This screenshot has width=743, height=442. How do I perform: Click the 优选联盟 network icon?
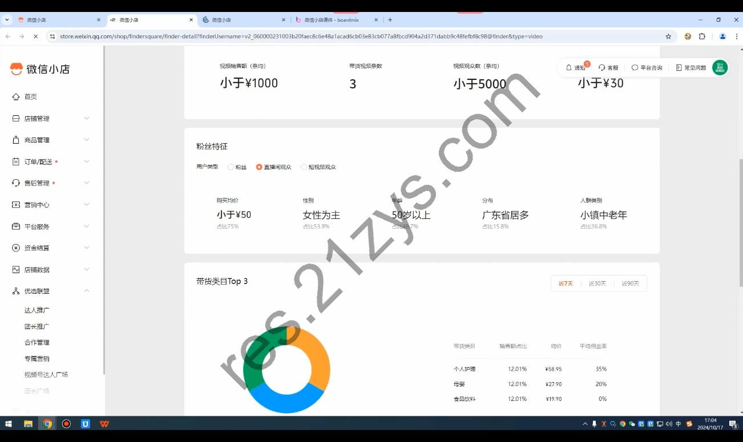(16, 291)
